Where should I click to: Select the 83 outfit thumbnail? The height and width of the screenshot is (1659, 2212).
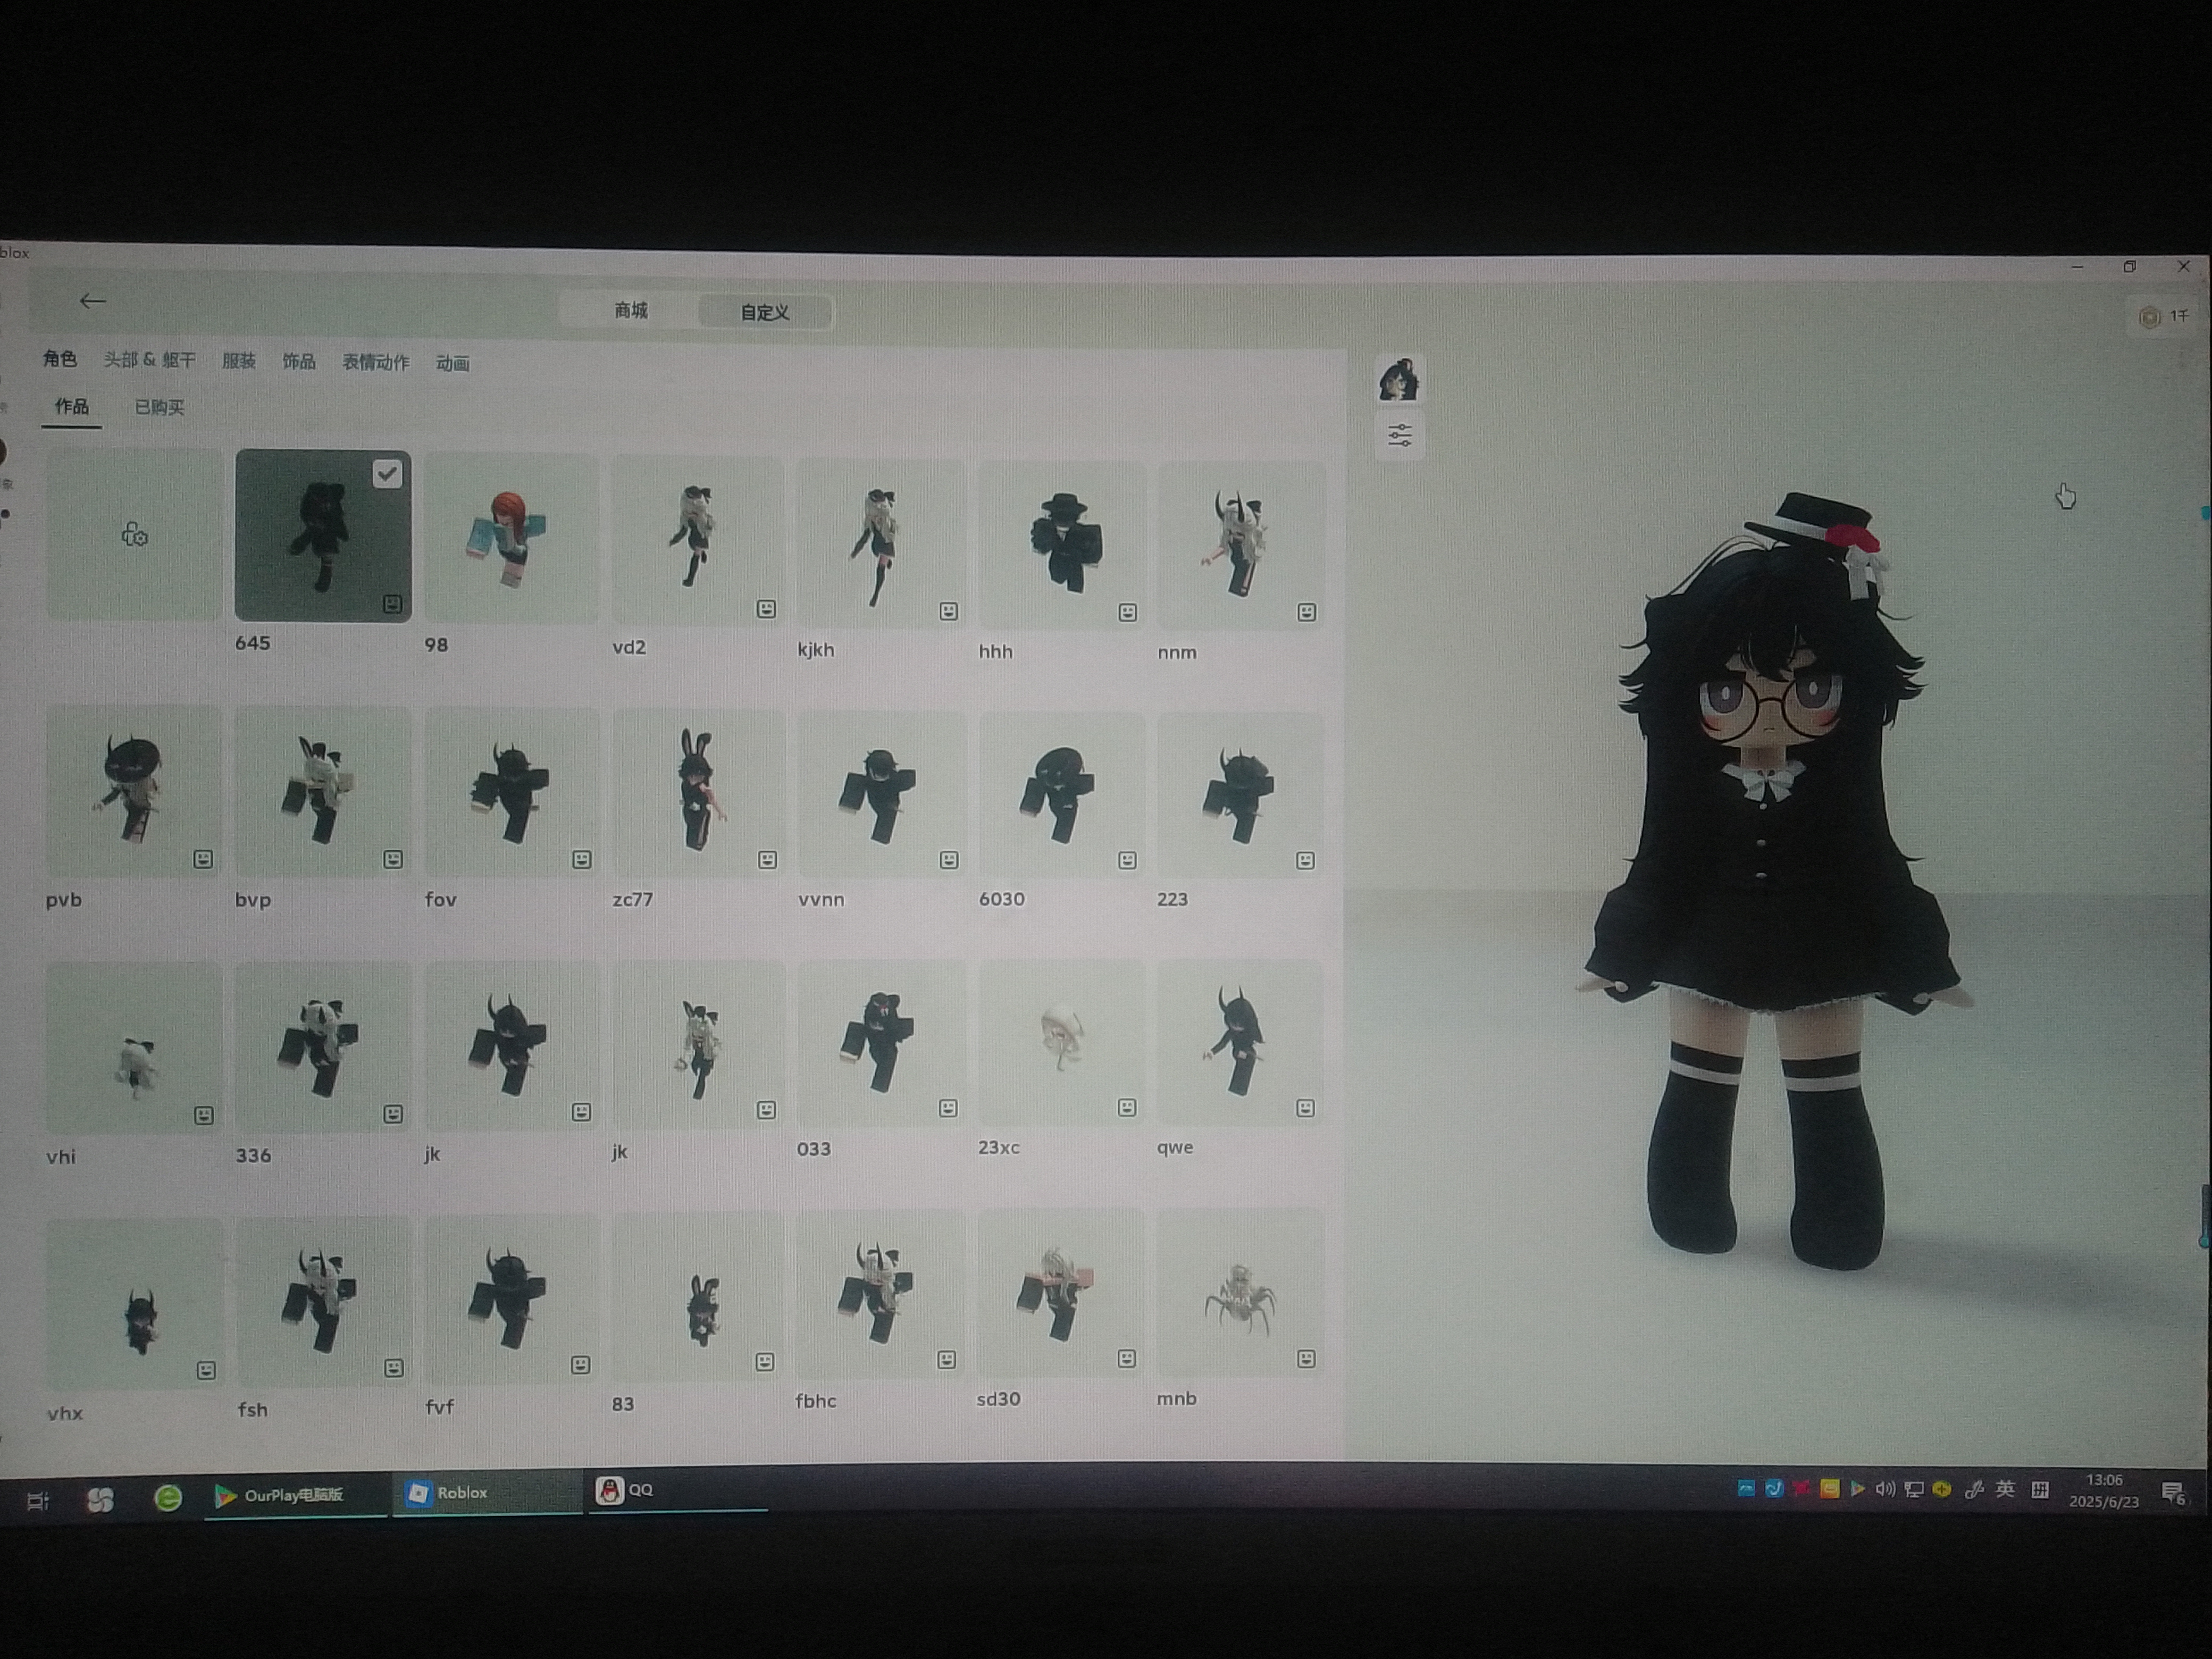697,1297
